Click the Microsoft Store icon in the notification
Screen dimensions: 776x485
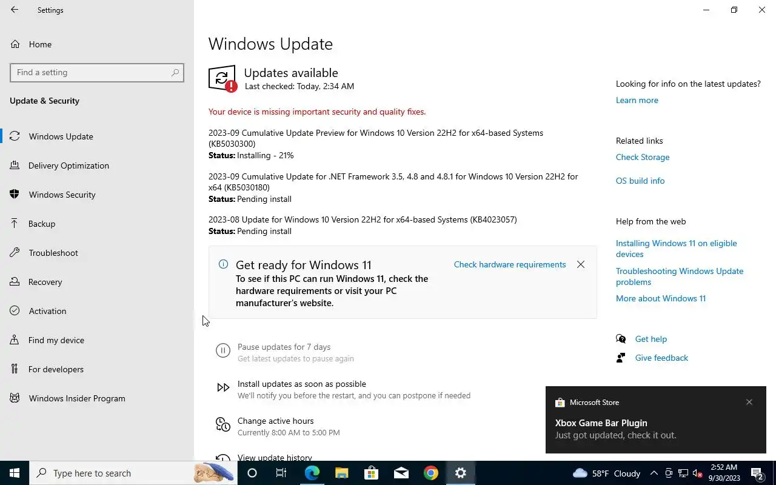pyautogui.click(x=560, y=403)
